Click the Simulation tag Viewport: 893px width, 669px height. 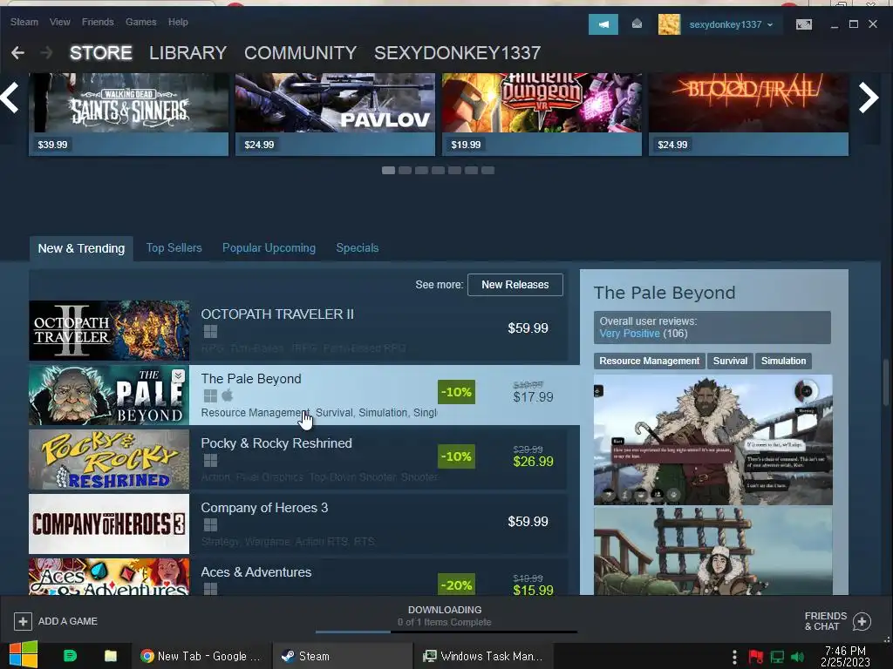(784, 361)
